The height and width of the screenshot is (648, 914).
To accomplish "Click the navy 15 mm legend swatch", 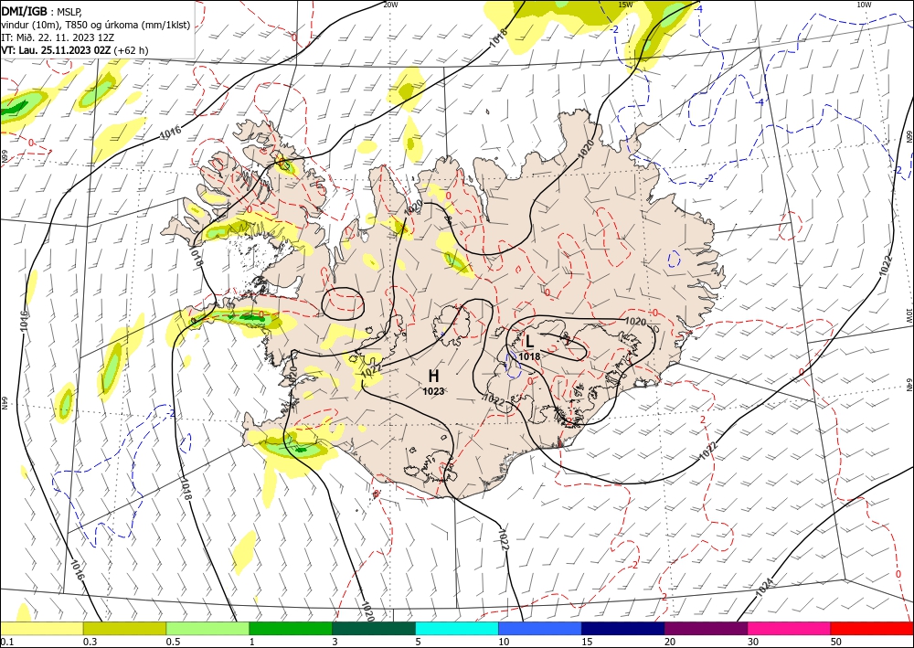I will (623, 628).
